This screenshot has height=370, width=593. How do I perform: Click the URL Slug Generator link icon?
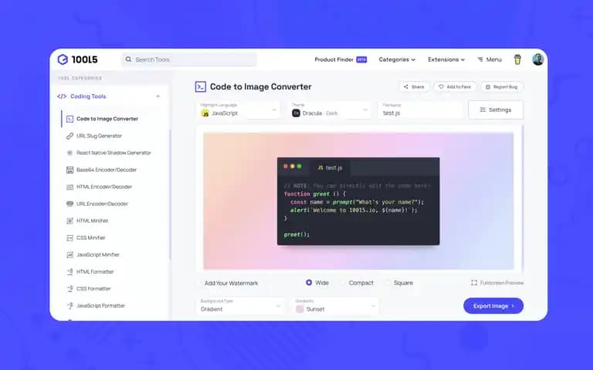(x=70, y=136)
